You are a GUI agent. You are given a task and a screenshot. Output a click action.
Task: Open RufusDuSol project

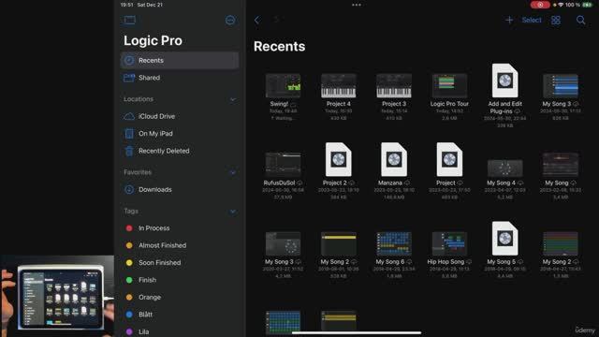283,165
